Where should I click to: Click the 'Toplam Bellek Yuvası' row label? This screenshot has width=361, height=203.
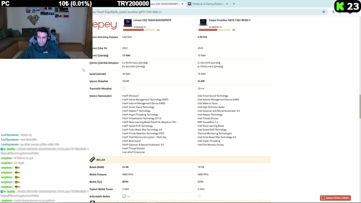101,189
